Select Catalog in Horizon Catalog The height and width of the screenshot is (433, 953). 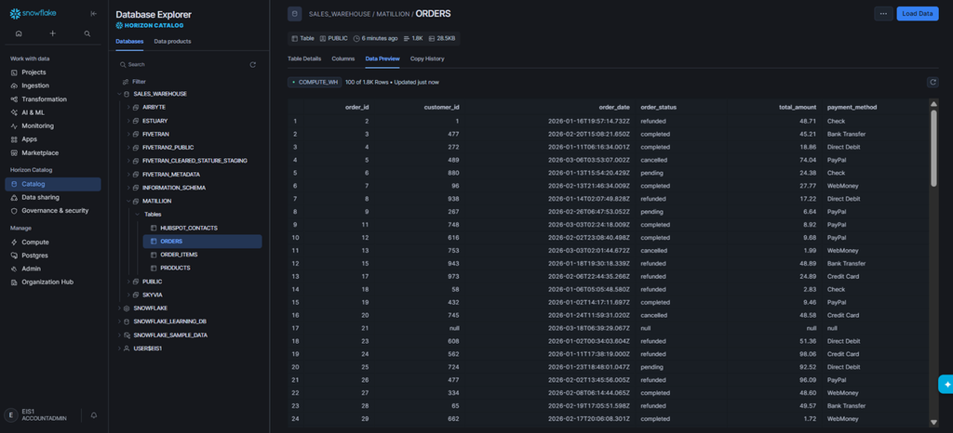(x=53, y=184)
